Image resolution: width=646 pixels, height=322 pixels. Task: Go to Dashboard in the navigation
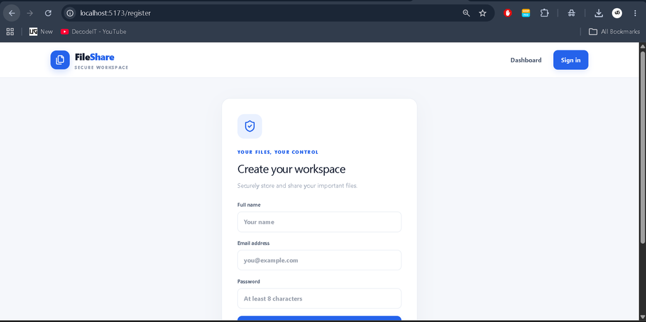(x=526, y=60)
